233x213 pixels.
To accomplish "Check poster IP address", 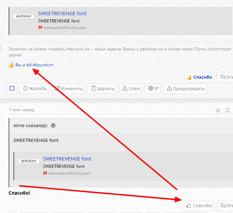I will tap(153, 89).
